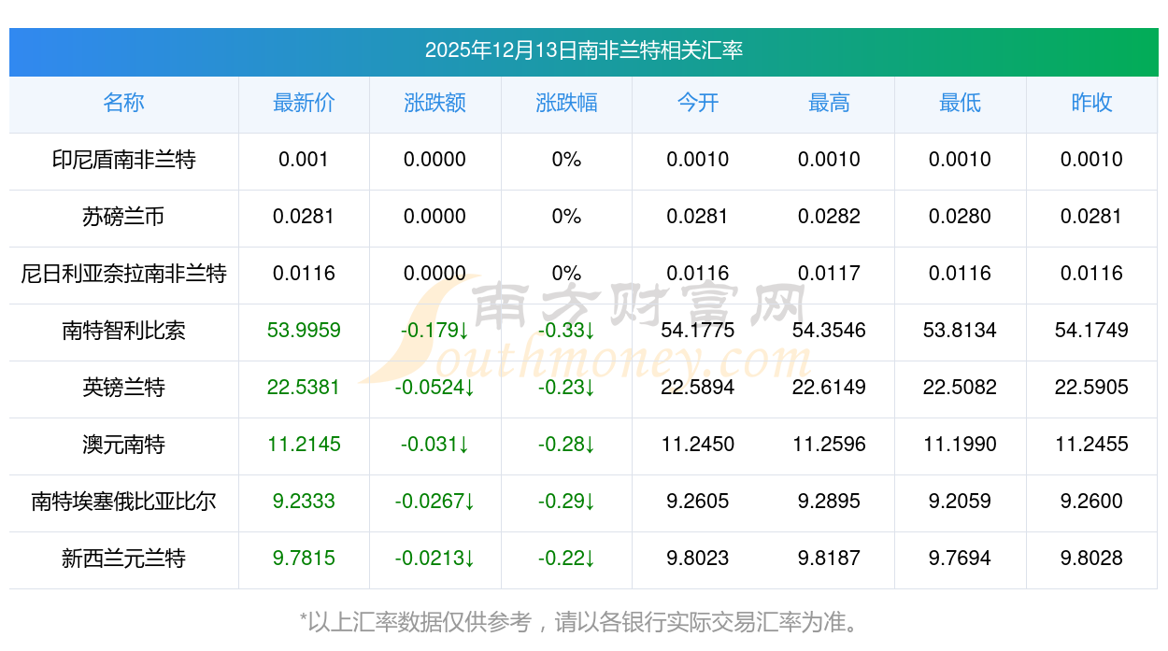Screen dimensions: 1168x651
Task: Select the 最低 column header
Action: pyautogui.click(x=960, y=103)
